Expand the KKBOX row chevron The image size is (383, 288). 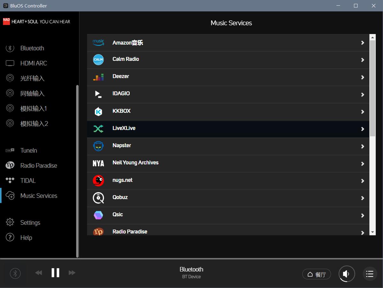pyautogui.click(x=363, y=112)
